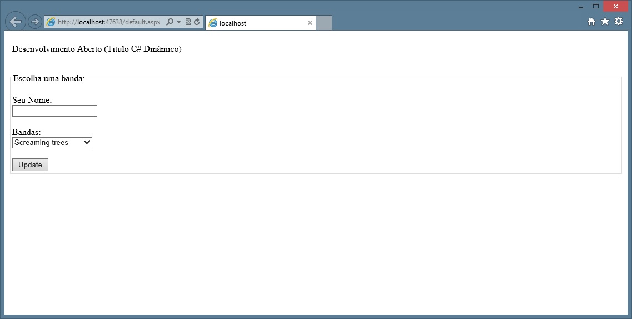Toggle Compatibility View broken-page icon
This screenshot has width=632, height=319.
pos(188,22)
